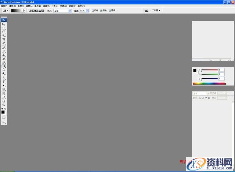
Task: Disable the 混色 checkbox
Action: [101, 11]
